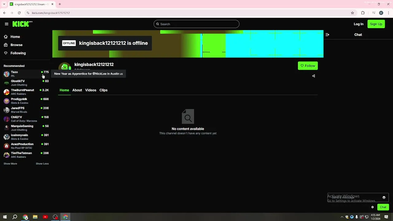
Task: Click the share icon under Follow
Action: (313, 76)
